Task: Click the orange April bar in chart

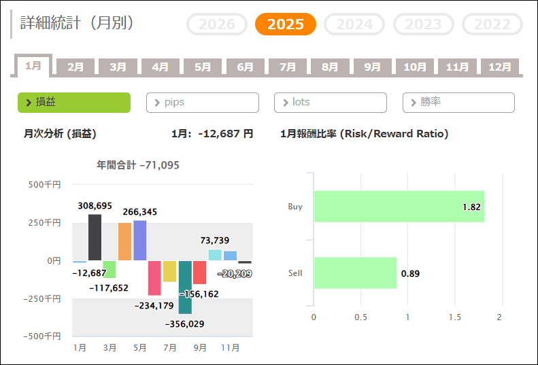Action: (x=124, y=241)
